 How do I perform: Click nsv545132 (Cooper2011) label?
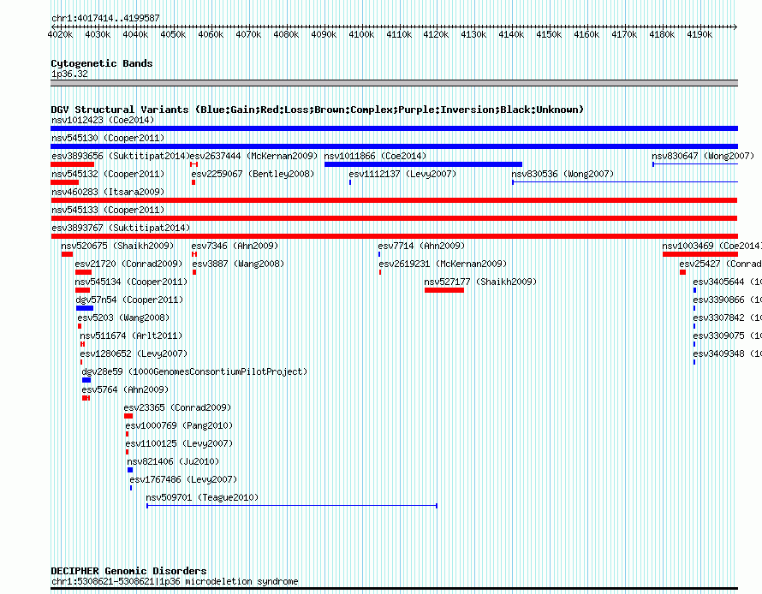108,174
